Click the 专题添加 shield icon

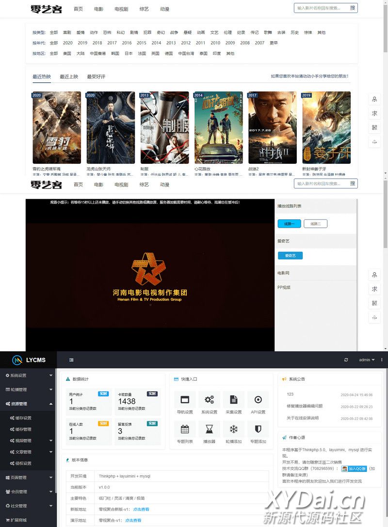(258, 429)
